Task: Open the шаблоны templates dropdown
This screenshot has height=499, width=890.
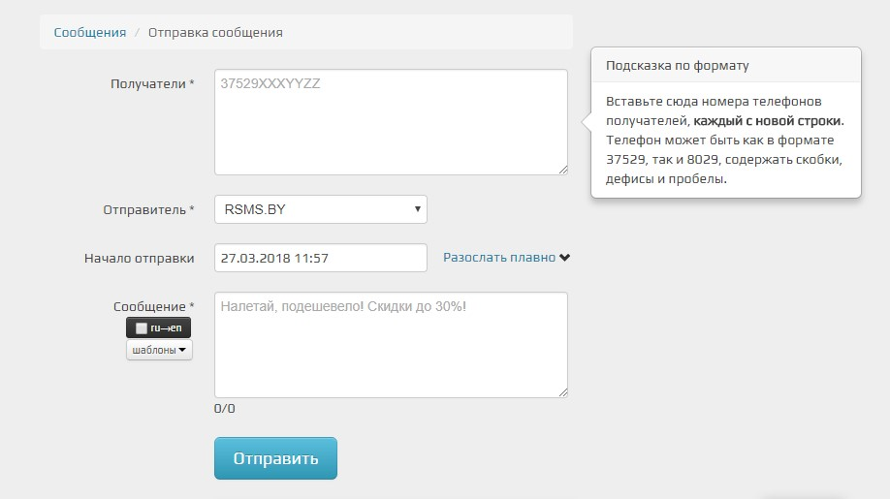Action: [x=159, y=351]
